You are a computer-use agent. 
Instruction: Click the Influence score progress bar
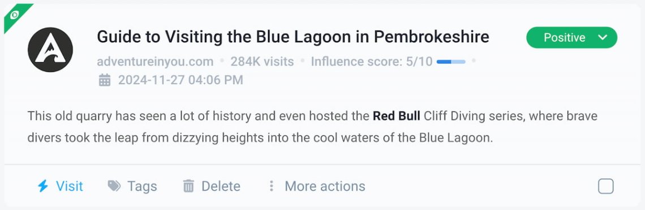pos(451,62)
